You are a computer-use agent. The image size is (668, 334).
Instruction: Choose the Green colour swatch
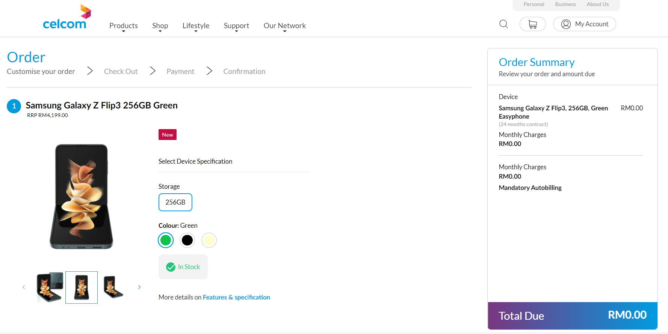coord(166,240)
